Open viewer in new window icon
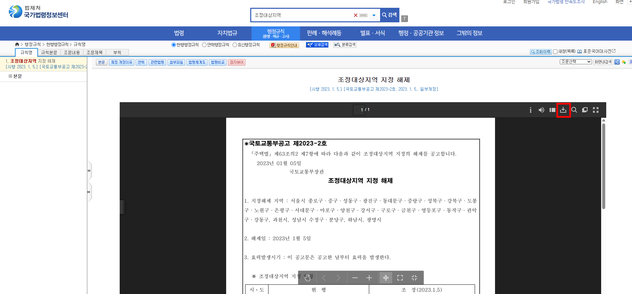Image resolution: width=632 pixels, height=294 pixels. click(585, 110)
